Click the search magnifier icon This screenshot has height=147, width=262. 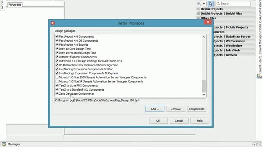[x=218, y=4]
